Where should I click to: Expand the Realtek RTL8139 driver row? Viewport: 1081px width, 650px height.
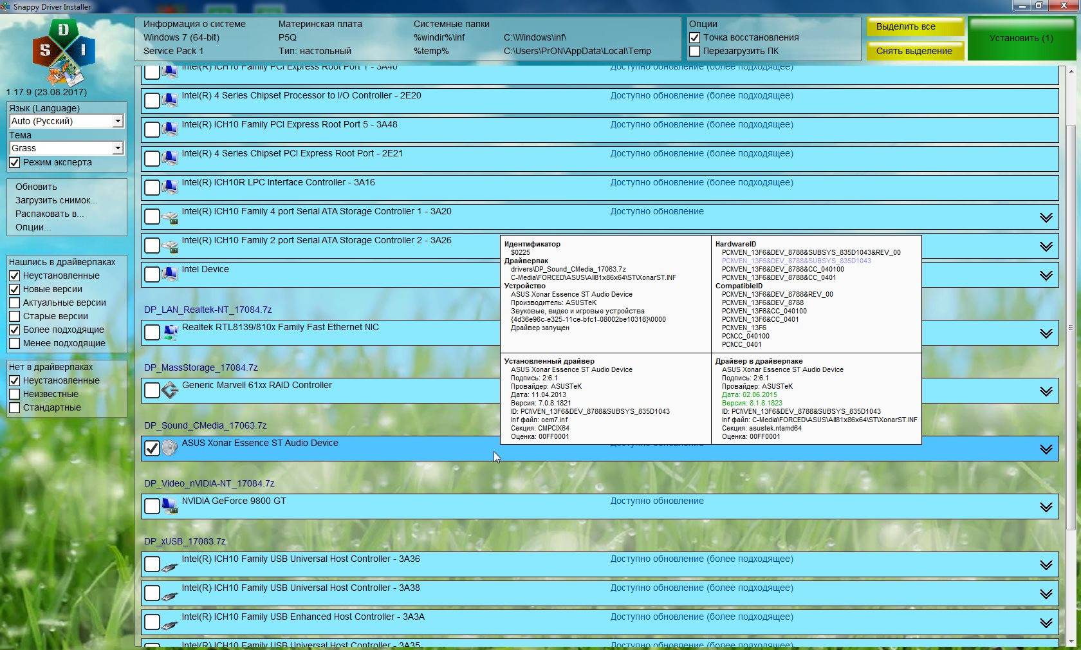[x=1046, y=333]
